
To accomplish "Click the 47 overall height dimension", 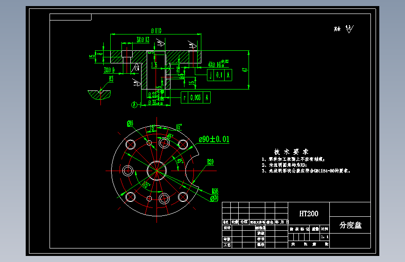I will [245, 70].
